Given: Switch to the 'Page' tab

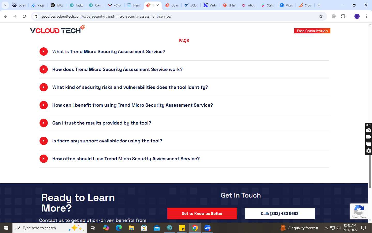Looking at the screenshot, I should tap(38, 5).
